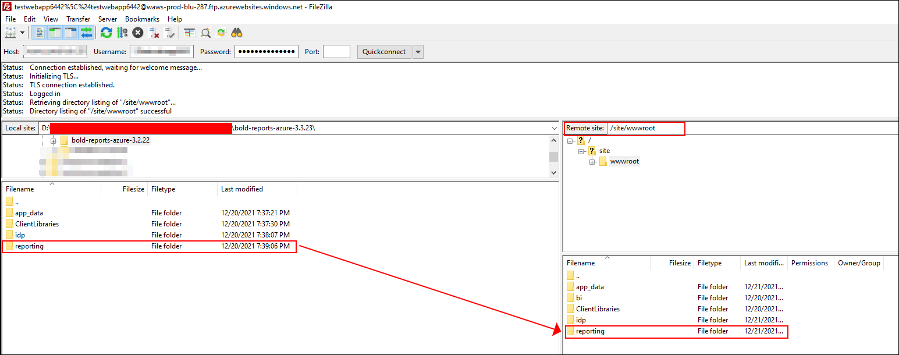Toggle transfer queue display
This screenshot has height=355, width=899.
click(87, 33)
